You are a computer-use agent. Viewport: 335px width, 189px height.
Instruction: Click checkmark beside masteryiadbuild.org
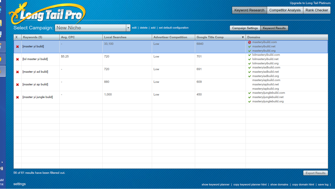pyautogui.click(x=250, y=76)
